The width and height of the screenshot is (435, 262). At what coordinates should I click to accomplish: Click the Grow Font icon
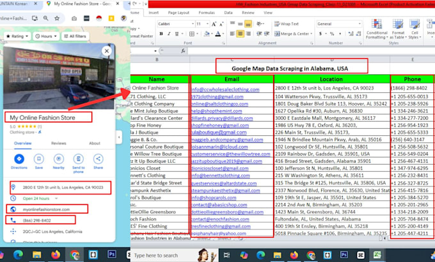coord(214,24)
